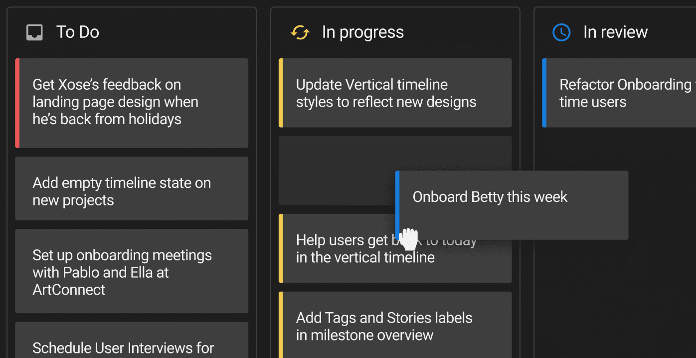Click blue label bar on Refactor Onboarding card

coord(544,93)
